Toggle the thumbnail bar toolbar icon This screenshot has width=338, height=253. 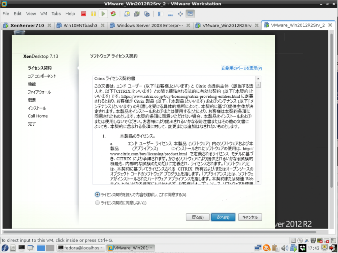pos(170,14)
